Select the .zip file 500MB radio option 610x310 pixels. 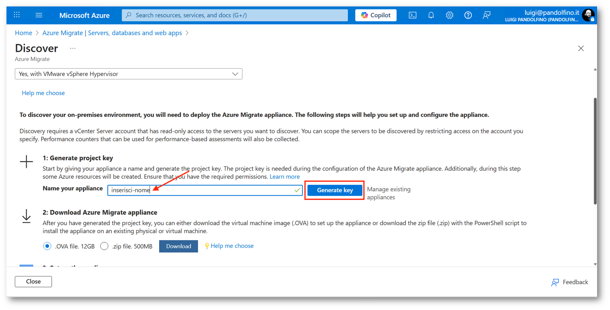pyautogui.click(x=104, y=246)
